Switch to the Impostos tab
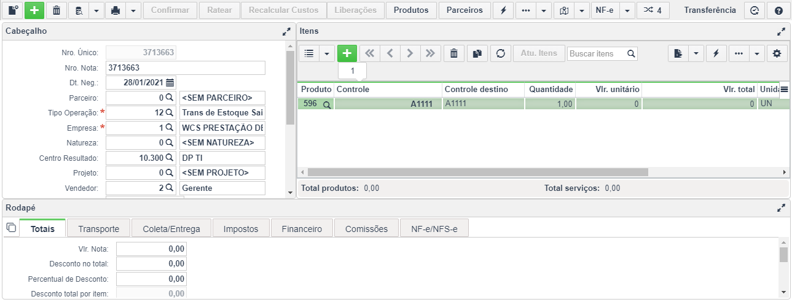 click(241, 229)
